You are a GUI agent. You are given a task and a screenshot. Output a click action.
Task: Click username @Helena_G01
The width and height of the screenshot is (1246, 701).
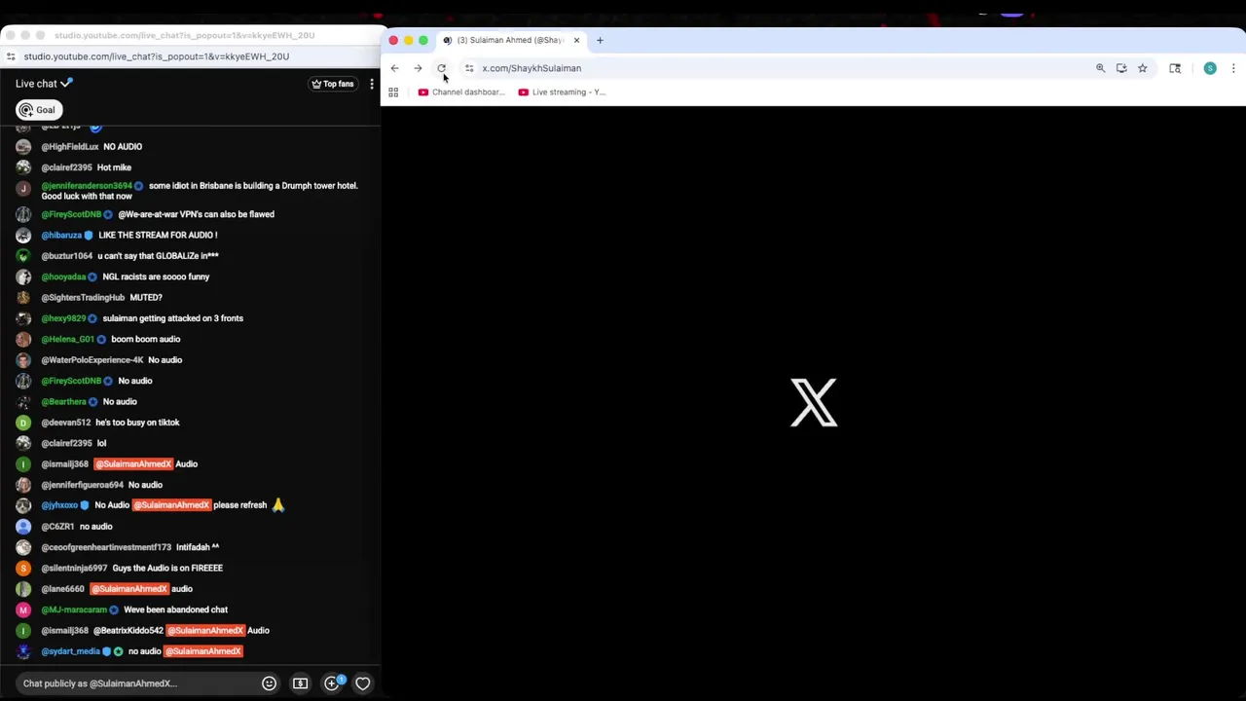coord(68,339)
